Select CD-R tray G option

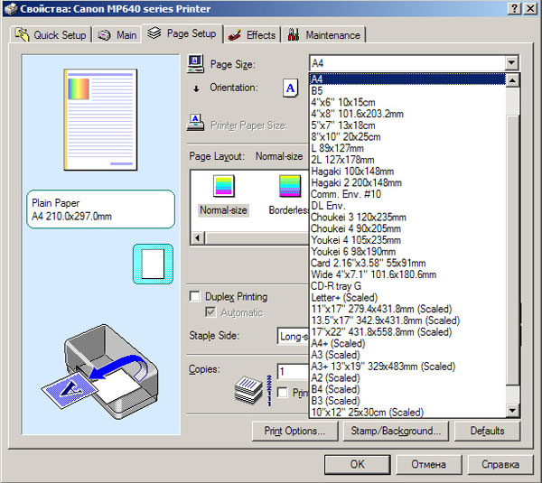pos(407,285)
